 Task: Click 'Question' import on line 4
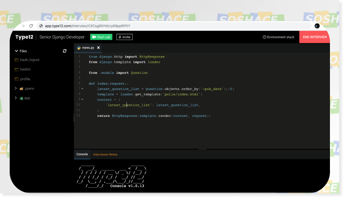tap(140, 73)
